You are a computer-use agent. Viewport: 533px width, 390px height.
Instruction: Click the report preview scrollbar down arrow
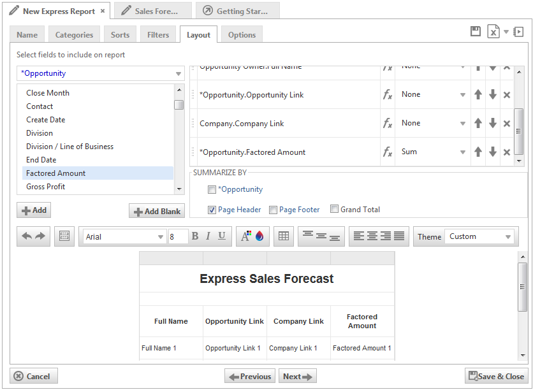pos(523,356)
